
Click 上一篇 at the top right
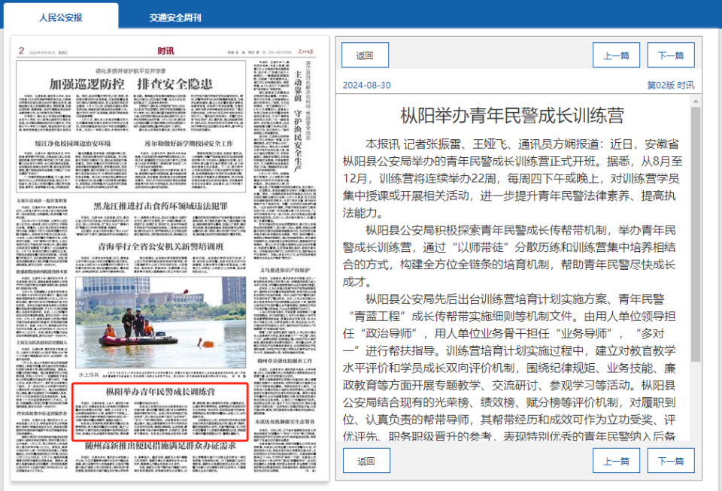[614, 54]
